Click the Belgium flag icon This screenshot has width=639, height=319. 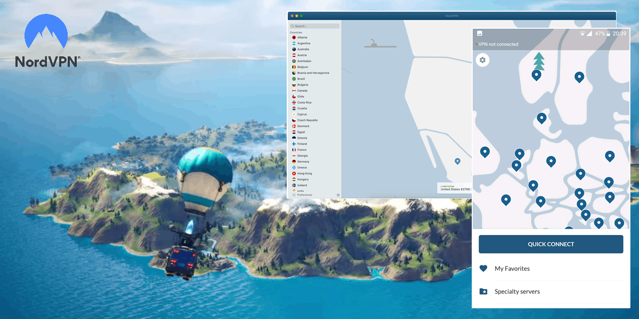point(294,66)
